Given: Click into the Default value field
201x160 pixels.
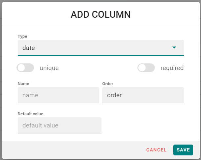Looking at the screenshot, I should pos(59,125).
